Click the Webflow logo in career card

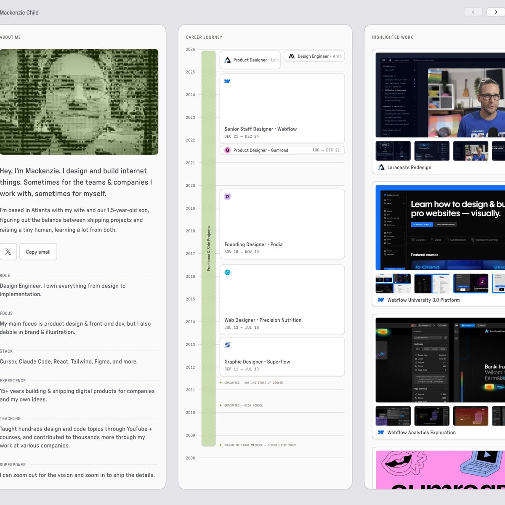pos(227,81)
